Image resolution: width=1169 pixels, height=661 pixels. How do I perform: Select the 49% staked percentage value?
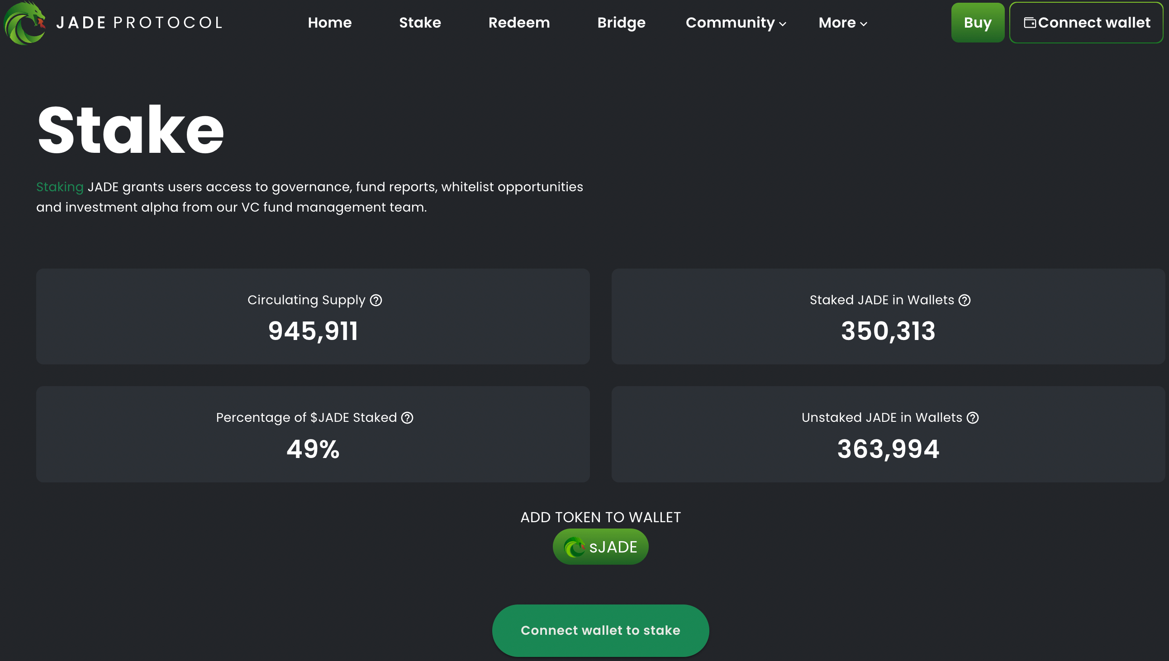[313, 449]
